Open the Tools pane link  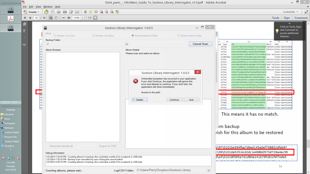[x=276, y=18]
